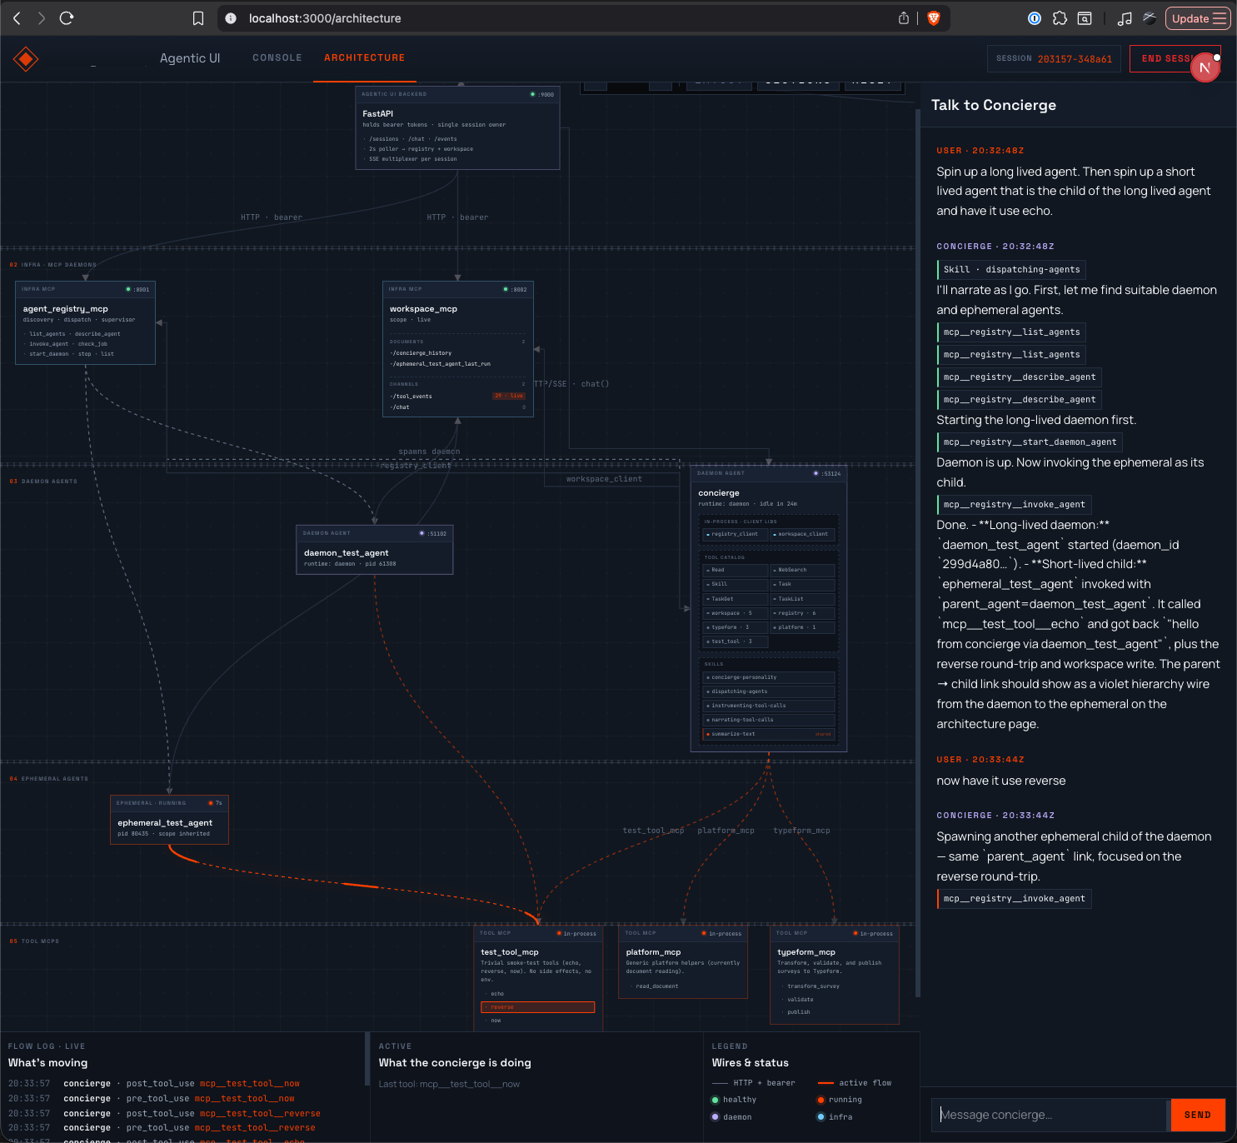
Task: Select the ARCHITECTURE tab
Action: coord(364,57)
